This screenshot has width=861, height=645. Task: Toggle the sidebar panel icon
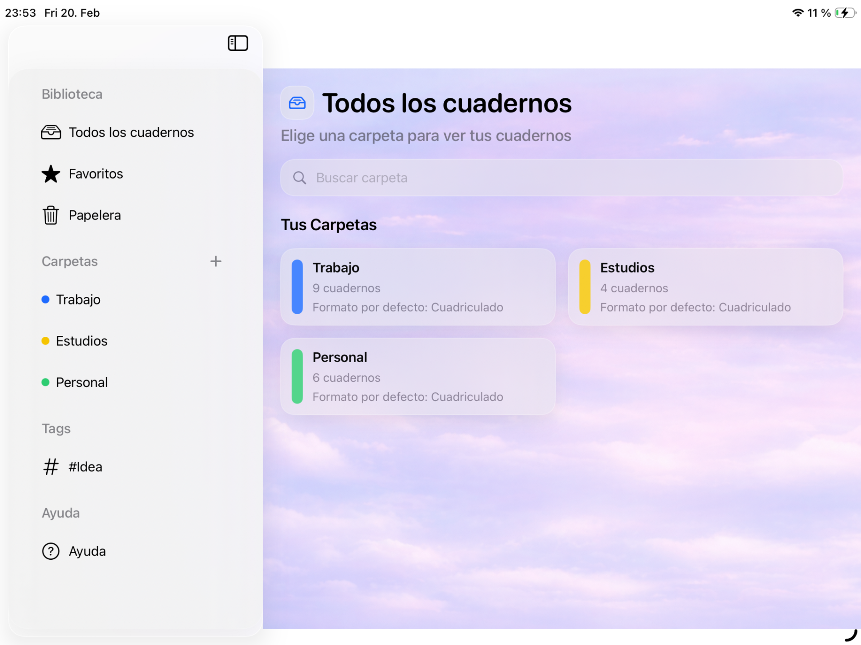tap(238, 43)
